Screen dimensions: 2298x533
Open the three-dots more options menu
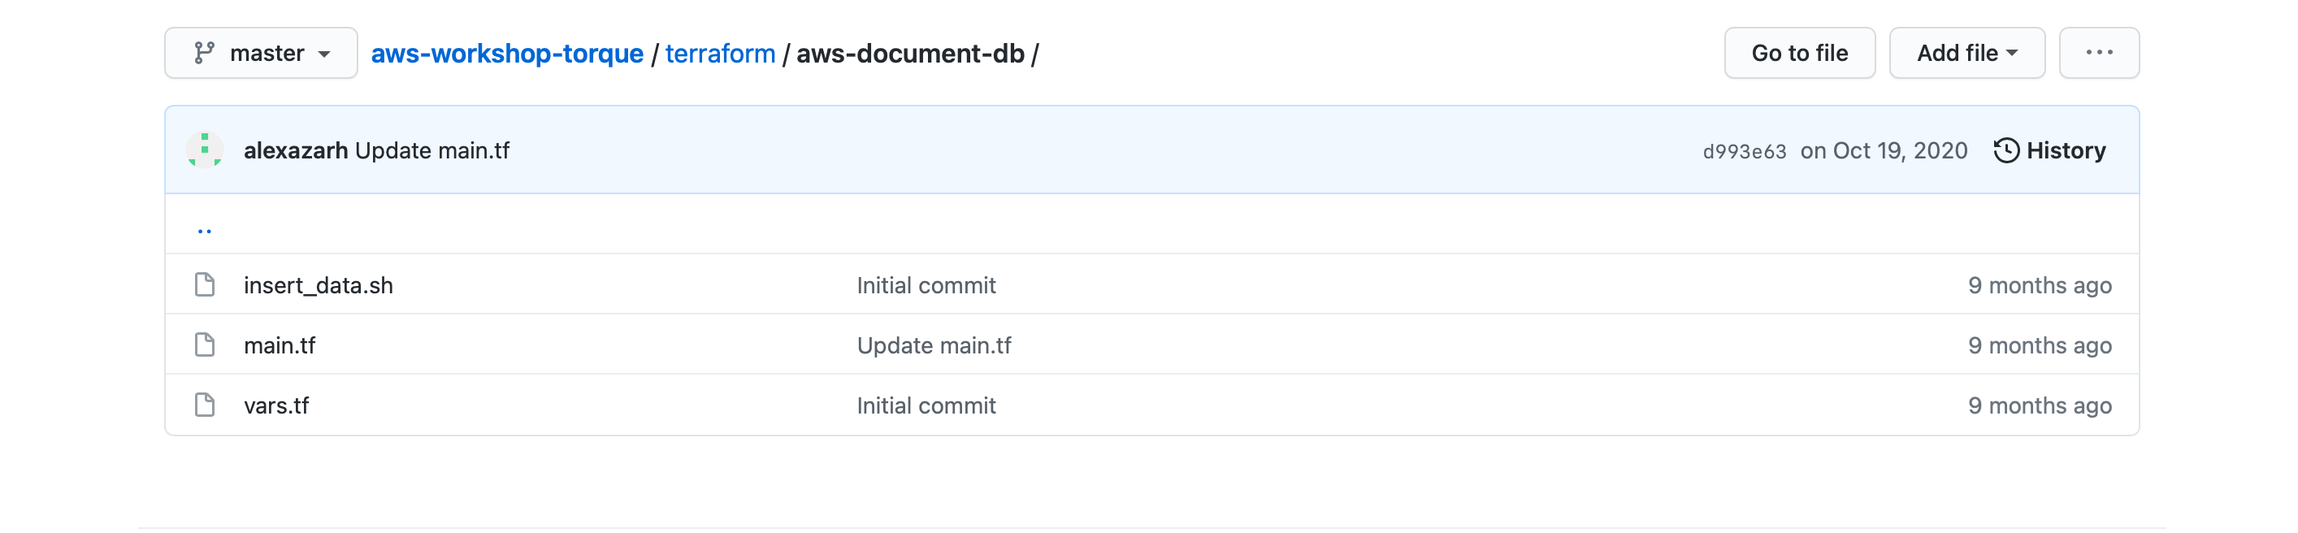pos(2099,54)
